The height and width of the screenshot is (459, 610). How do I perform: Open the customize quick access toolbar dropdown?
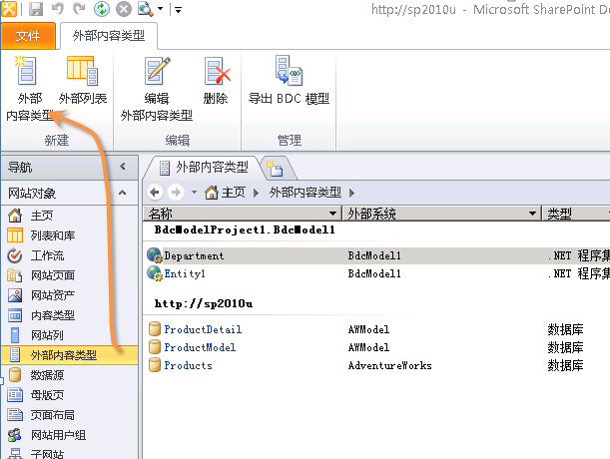178,10
